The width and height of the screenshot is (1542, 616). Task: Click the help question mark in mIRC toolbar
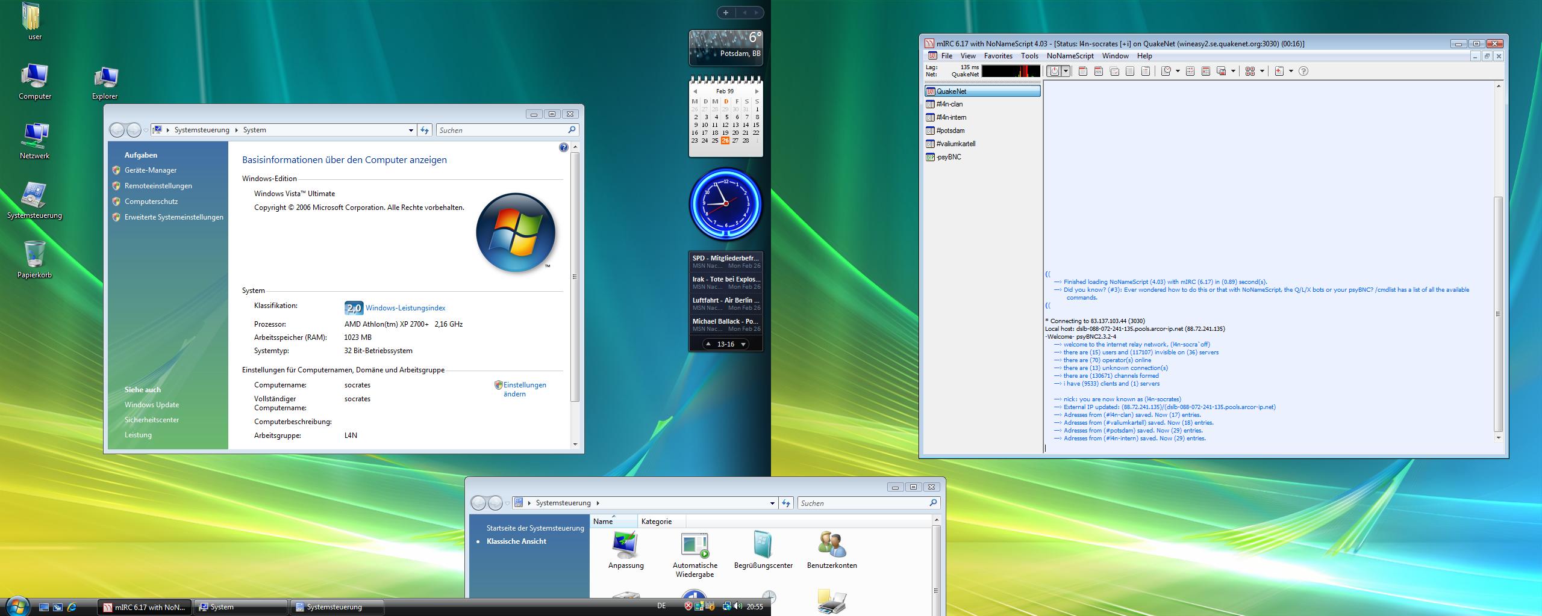click(1303, 71)
